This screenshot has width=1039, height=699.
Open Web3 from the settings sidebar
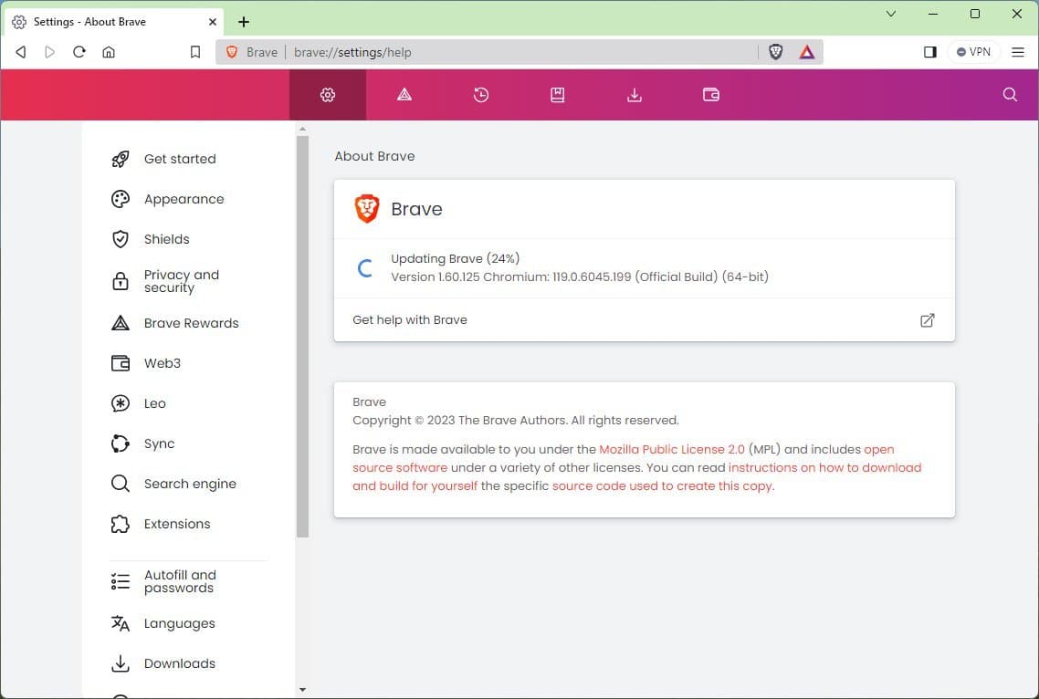pyautogui.click(x=163, y=363)
